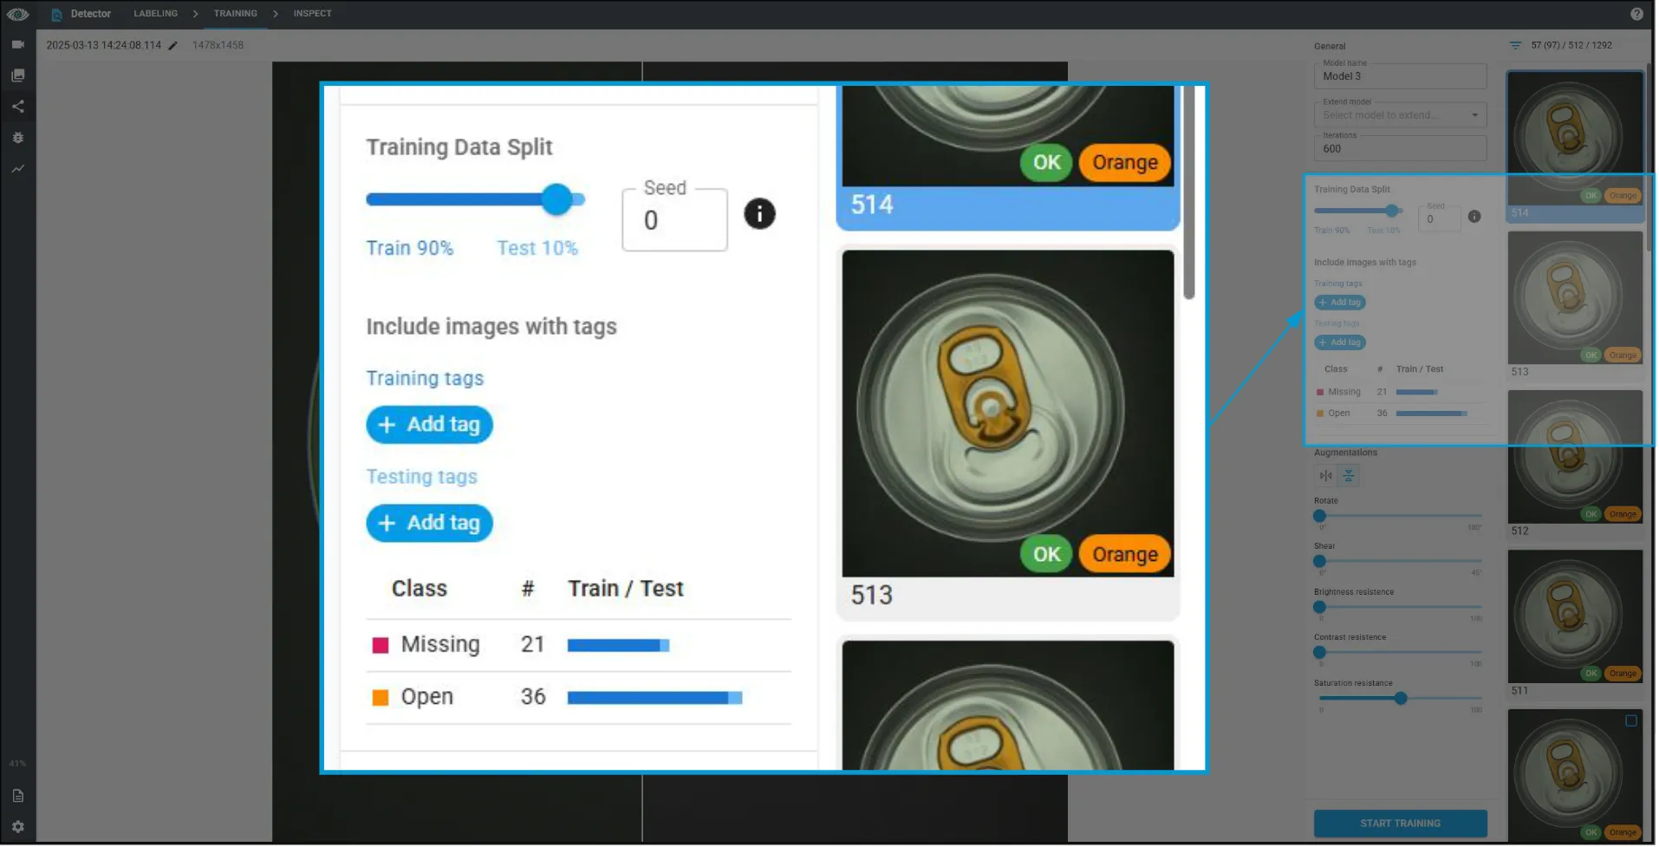The height and width of the screenshot is (847, 1659).
Task: Open the metrics chart icon in sidebar
Action: [17, 169]
